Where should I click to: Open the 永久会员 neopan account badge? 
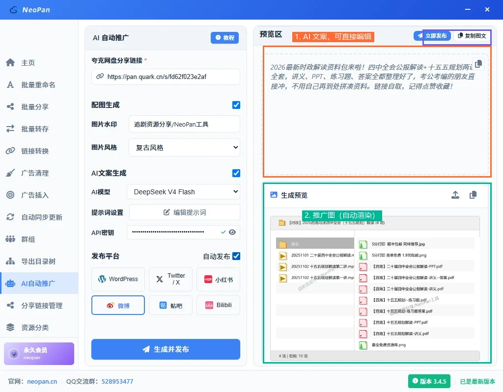(x=39, y=354)
